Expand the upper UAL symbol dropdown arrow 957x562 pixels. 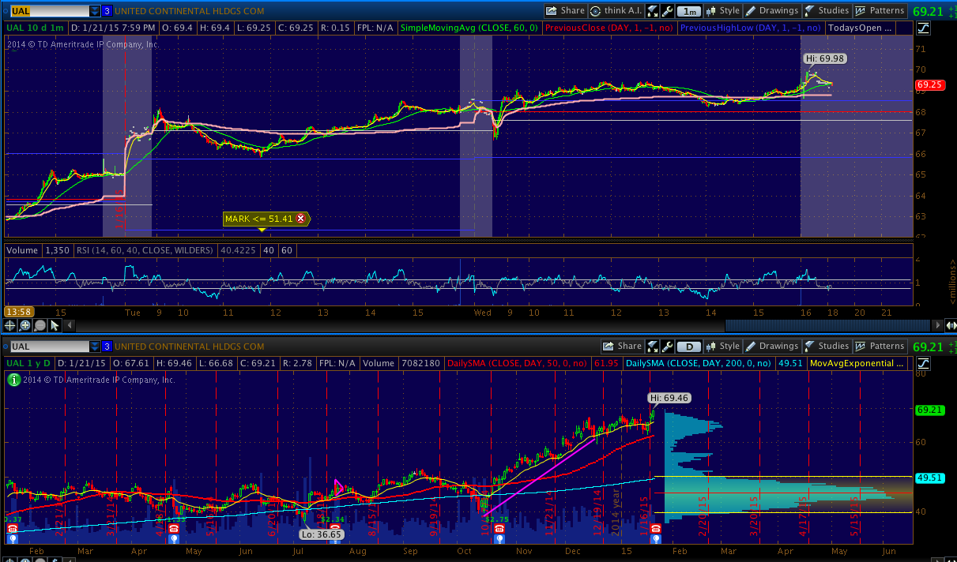click(95, 11)
